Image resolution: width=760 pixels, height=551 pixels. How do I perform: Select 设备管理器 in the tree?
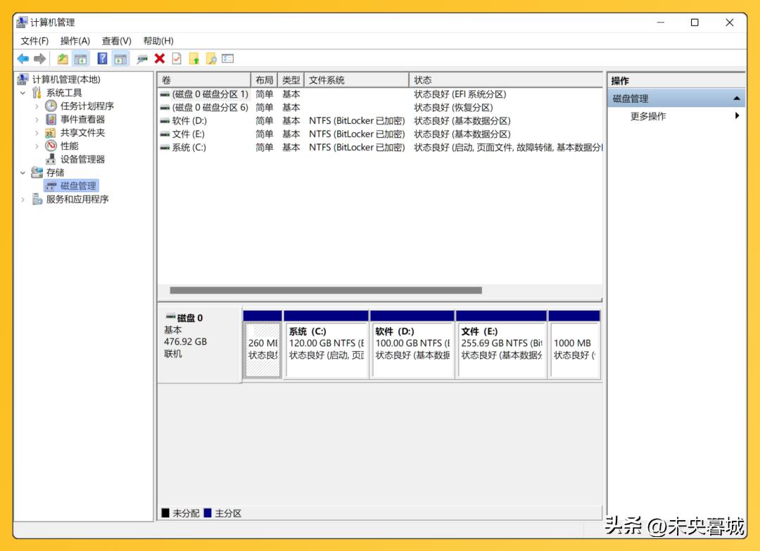pos(82,160)
